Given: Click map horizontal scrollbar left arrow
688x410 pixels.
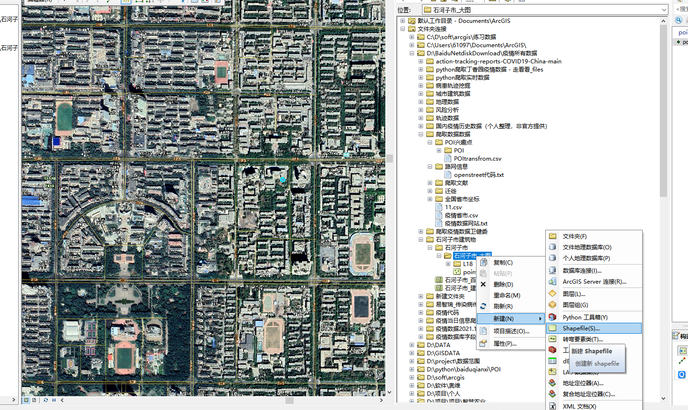Looking at the screenshot, I should click(x=63, y=400).
